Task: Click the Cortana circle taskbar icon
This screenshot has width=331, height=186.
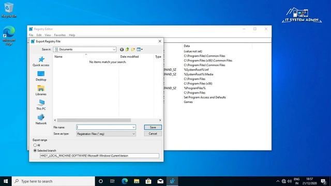Action: click(101, 181)
